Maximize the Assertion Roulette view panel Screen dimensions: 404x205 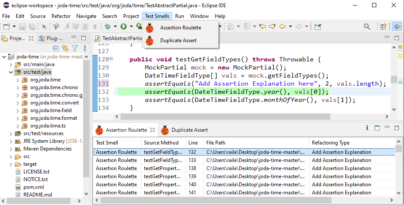(396, 127)
